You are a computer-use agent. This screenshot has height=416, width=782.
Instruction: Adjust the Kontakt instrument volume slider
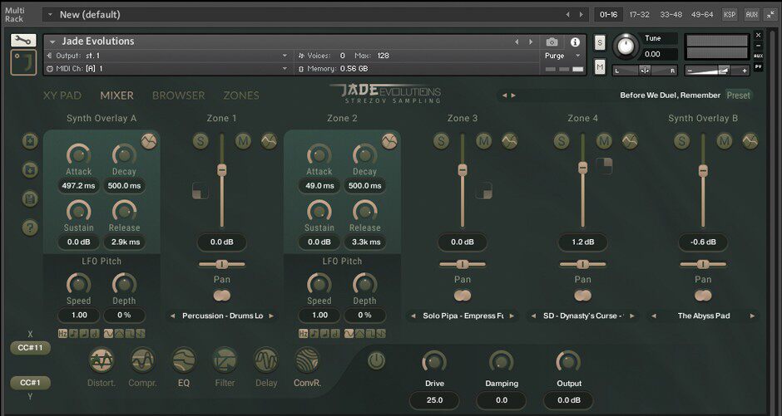[717, 71]
